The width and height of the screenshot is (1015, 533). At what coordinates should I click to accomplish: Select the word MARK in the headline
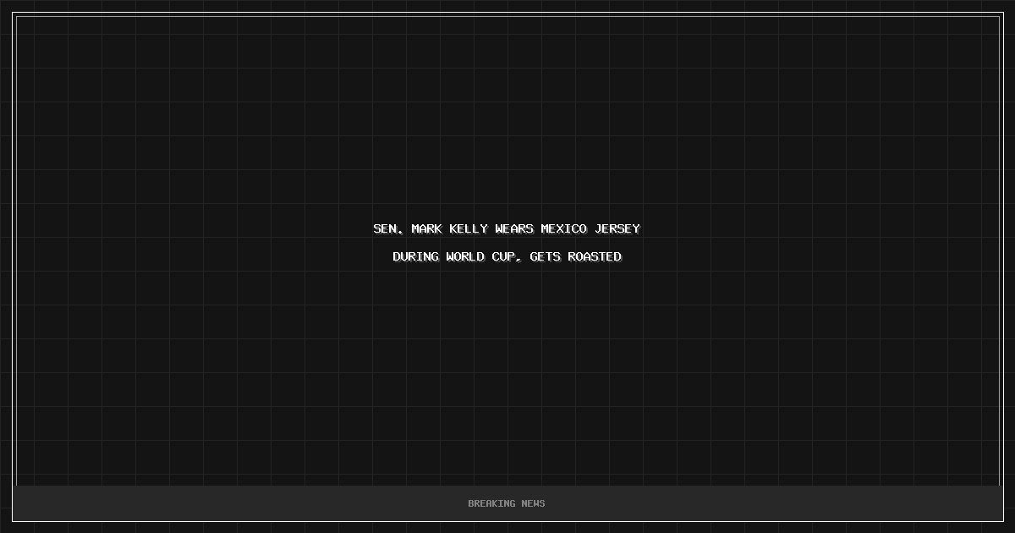426,229
